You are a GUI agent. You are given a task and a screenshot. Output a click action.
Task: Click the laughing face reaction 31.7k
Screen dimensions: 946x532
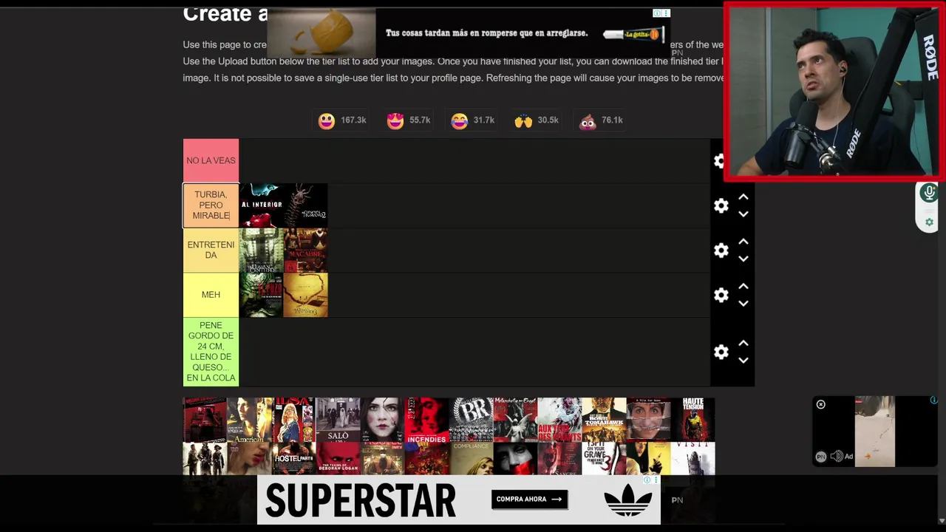point(473,120)
